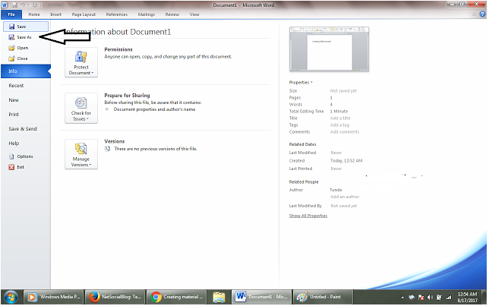This screenshot has width=489, height=306.
Task: Select the Save & Send section
Action: click(x=23, y=129)
